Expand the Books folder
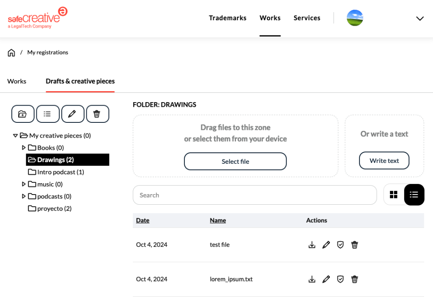 pyautogui.click(x=24, y=148)
